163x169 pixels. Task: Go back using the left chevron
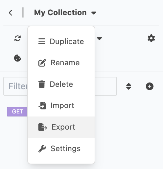coord(10,13)
